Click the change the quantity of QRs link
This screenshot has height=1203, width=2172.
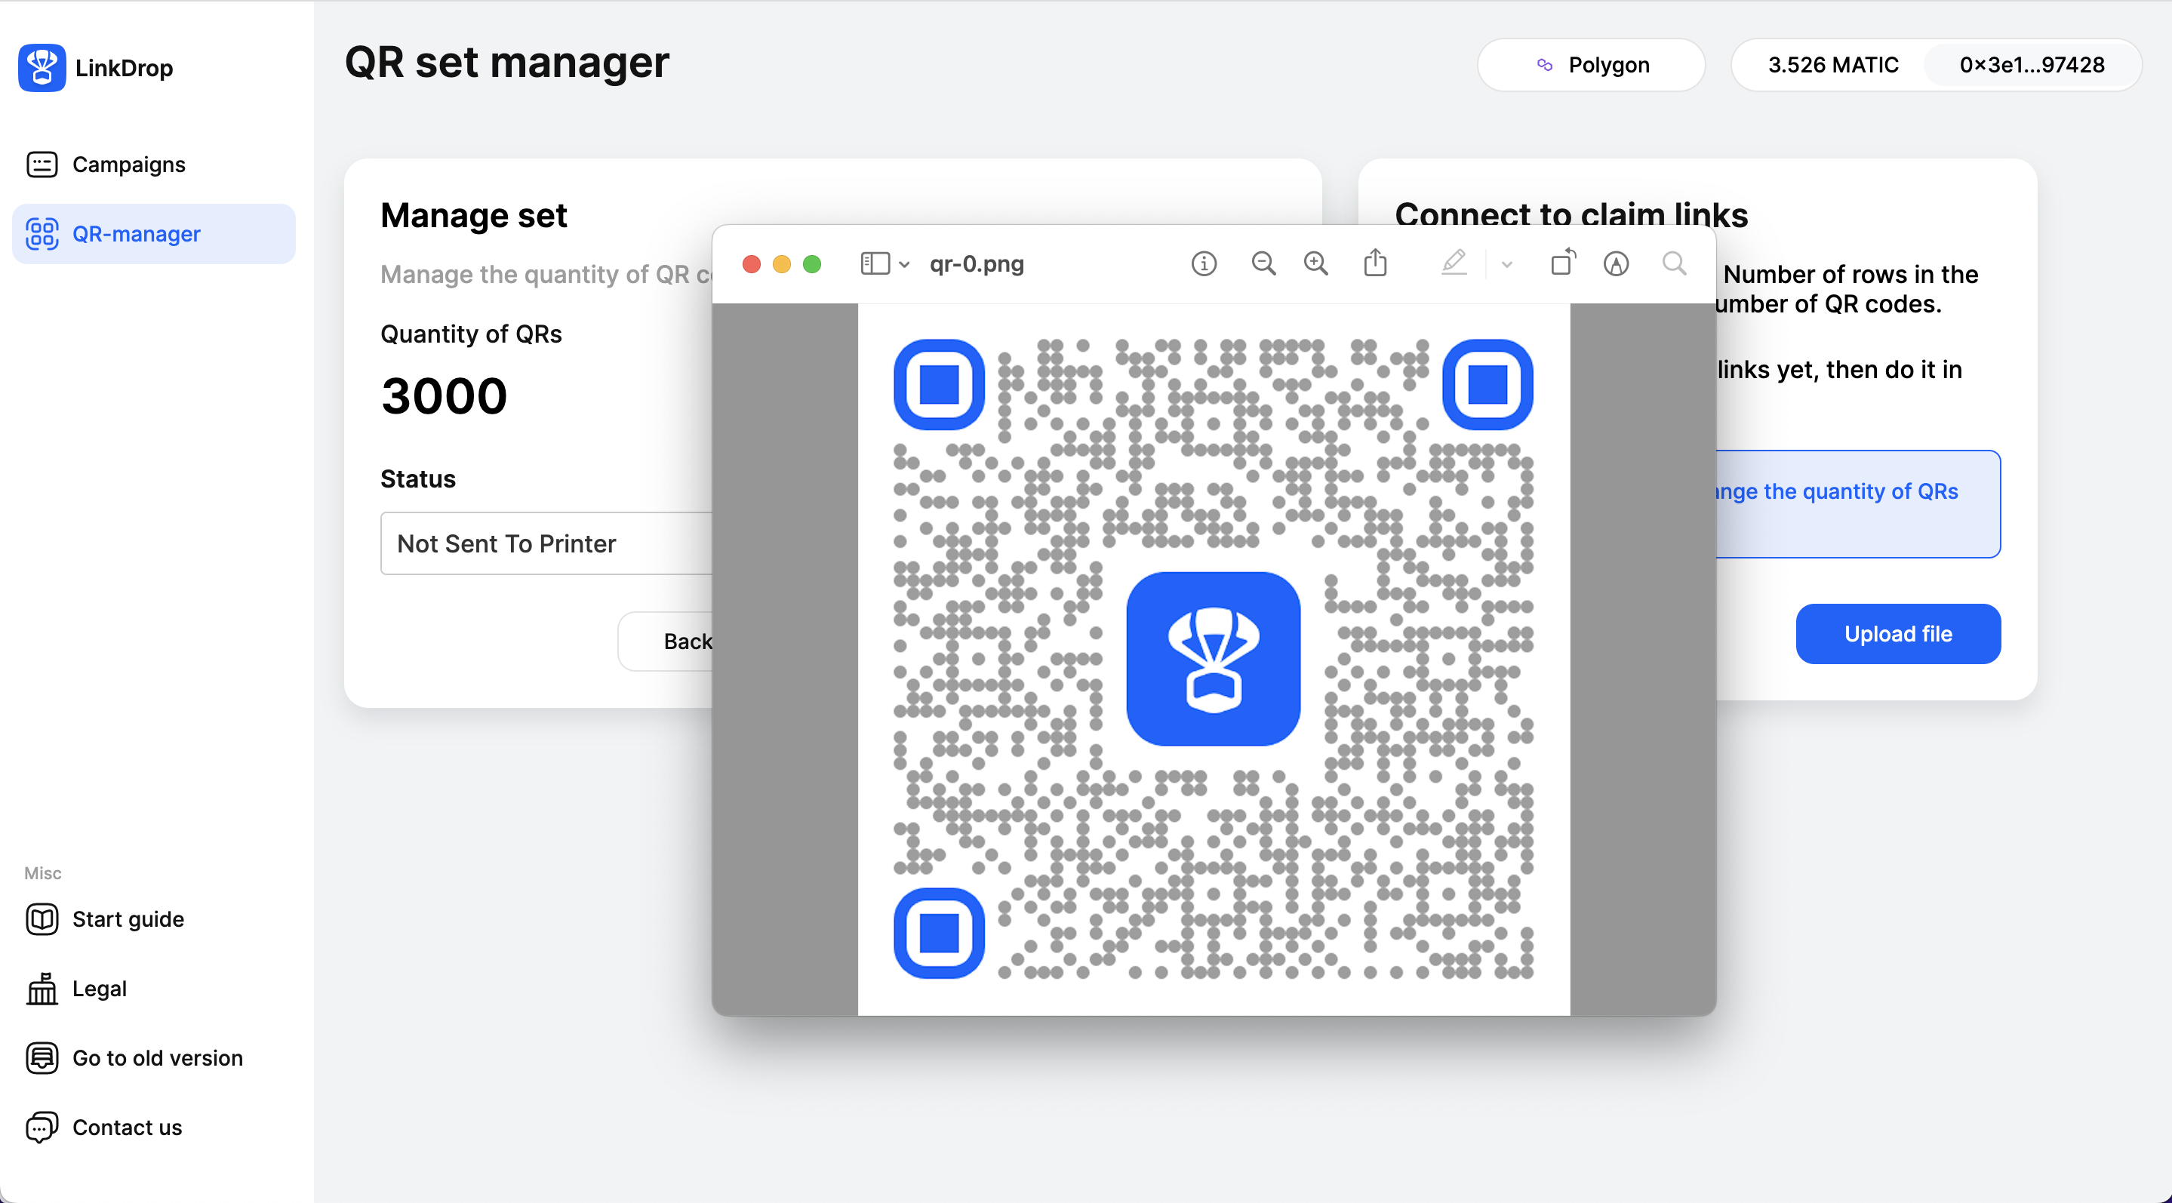click(1836, 491)
